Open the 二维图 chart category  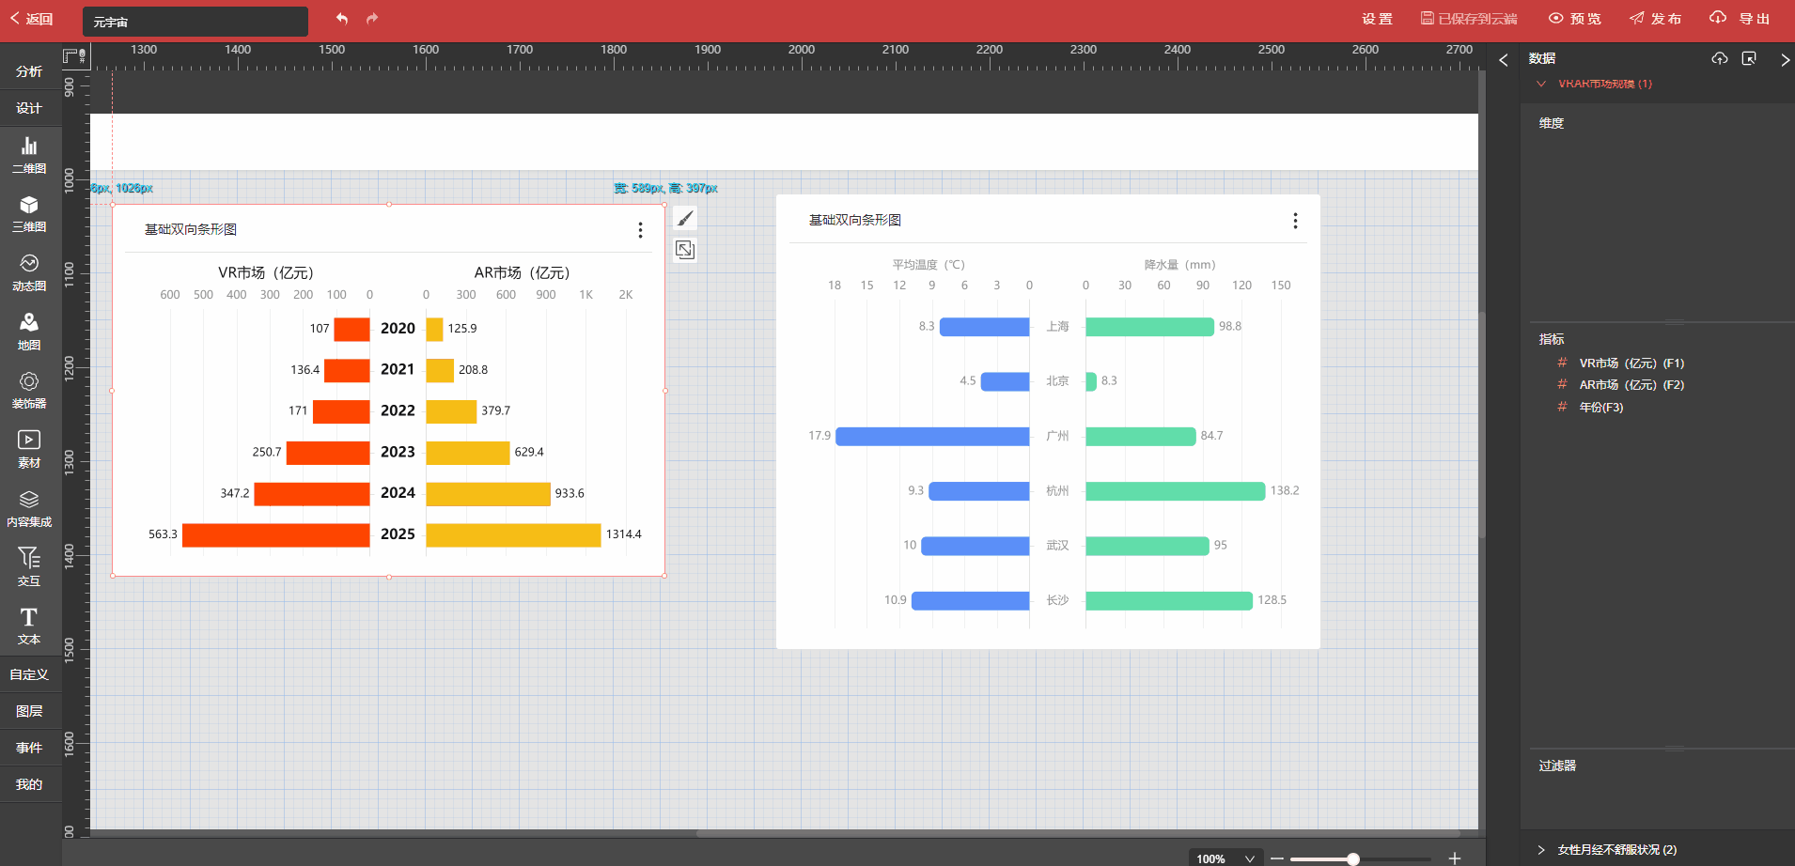pyautogui.click(x=29, y=155)
